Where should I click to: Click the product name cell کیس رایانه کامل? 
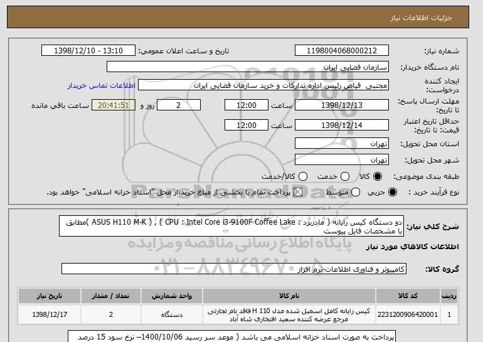tap(289, 314)
